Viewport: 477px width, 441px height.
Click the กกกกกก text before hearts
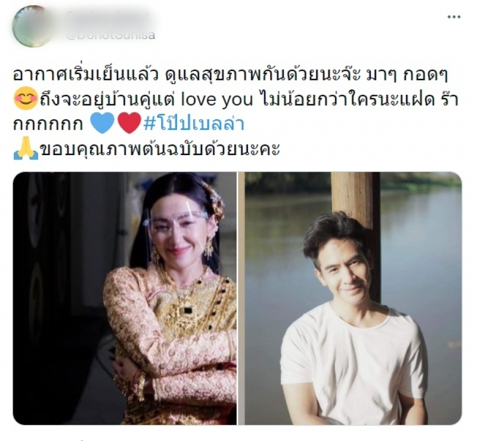(x=48, y=125)
